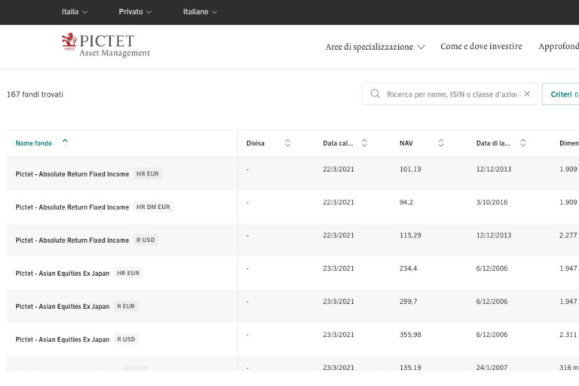Viewport: 579px width, 386px height.
Task: Open the Approfondimenti menu item
Action: [x=559, y=47]
